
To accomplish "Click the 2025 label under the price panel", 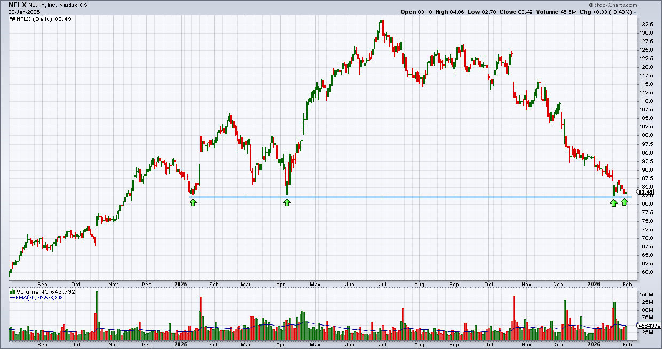I will (x=182, y=285).
